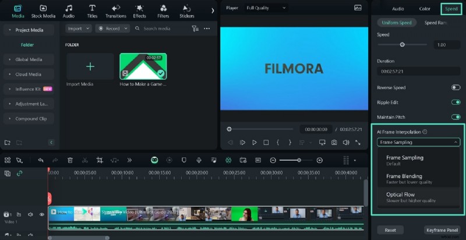This screenshot has width=466, height=240.
Task: Click the Duration field
Action: [419, 71]
